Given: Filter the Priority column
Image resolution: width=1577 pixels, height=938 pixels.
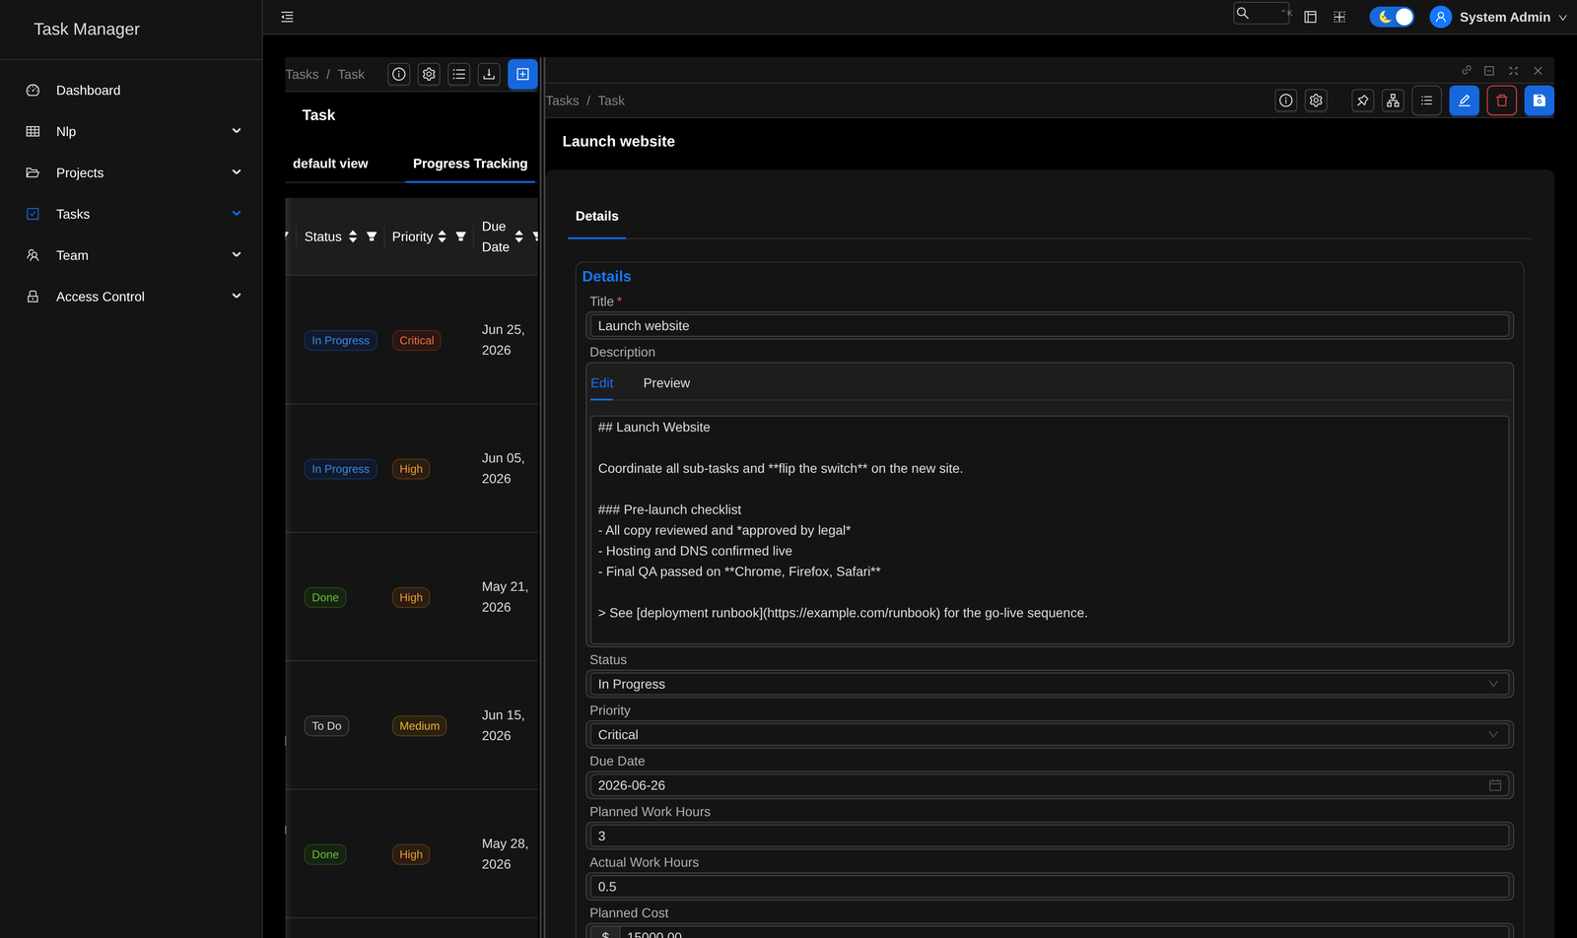Looking at the screenshot, I should [x=460, y=236].
